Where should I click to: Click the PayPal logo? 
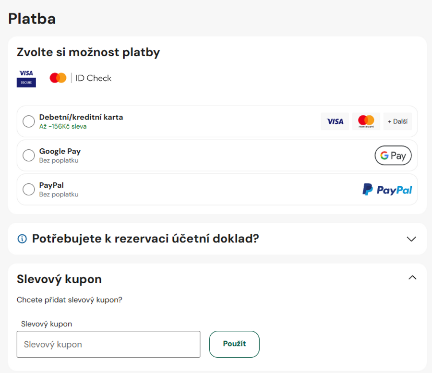(x=387, y=190)
